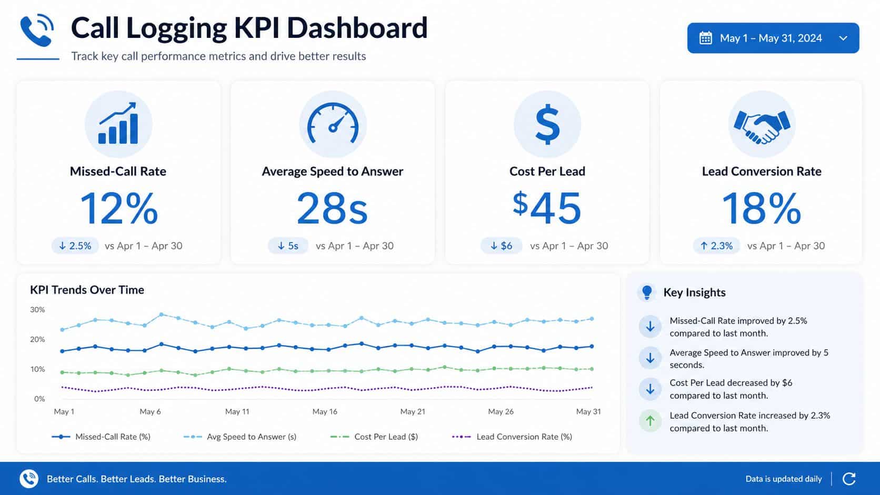Select the $45 cost per lead value
Viewport: 880px width, 495px height.
tap(547, 208)
